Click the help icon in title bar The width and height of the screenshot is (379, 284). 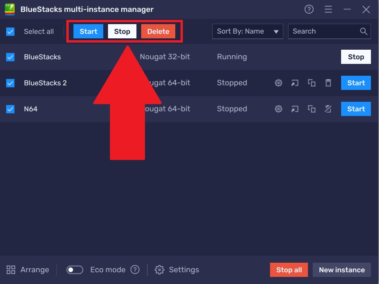click(x=309, y=9)
